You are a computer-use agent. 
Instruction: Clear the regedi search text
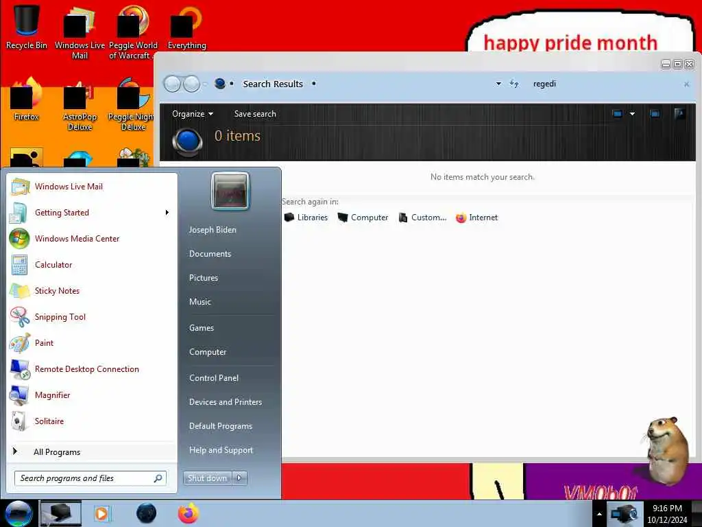click(x=686, y=84)
